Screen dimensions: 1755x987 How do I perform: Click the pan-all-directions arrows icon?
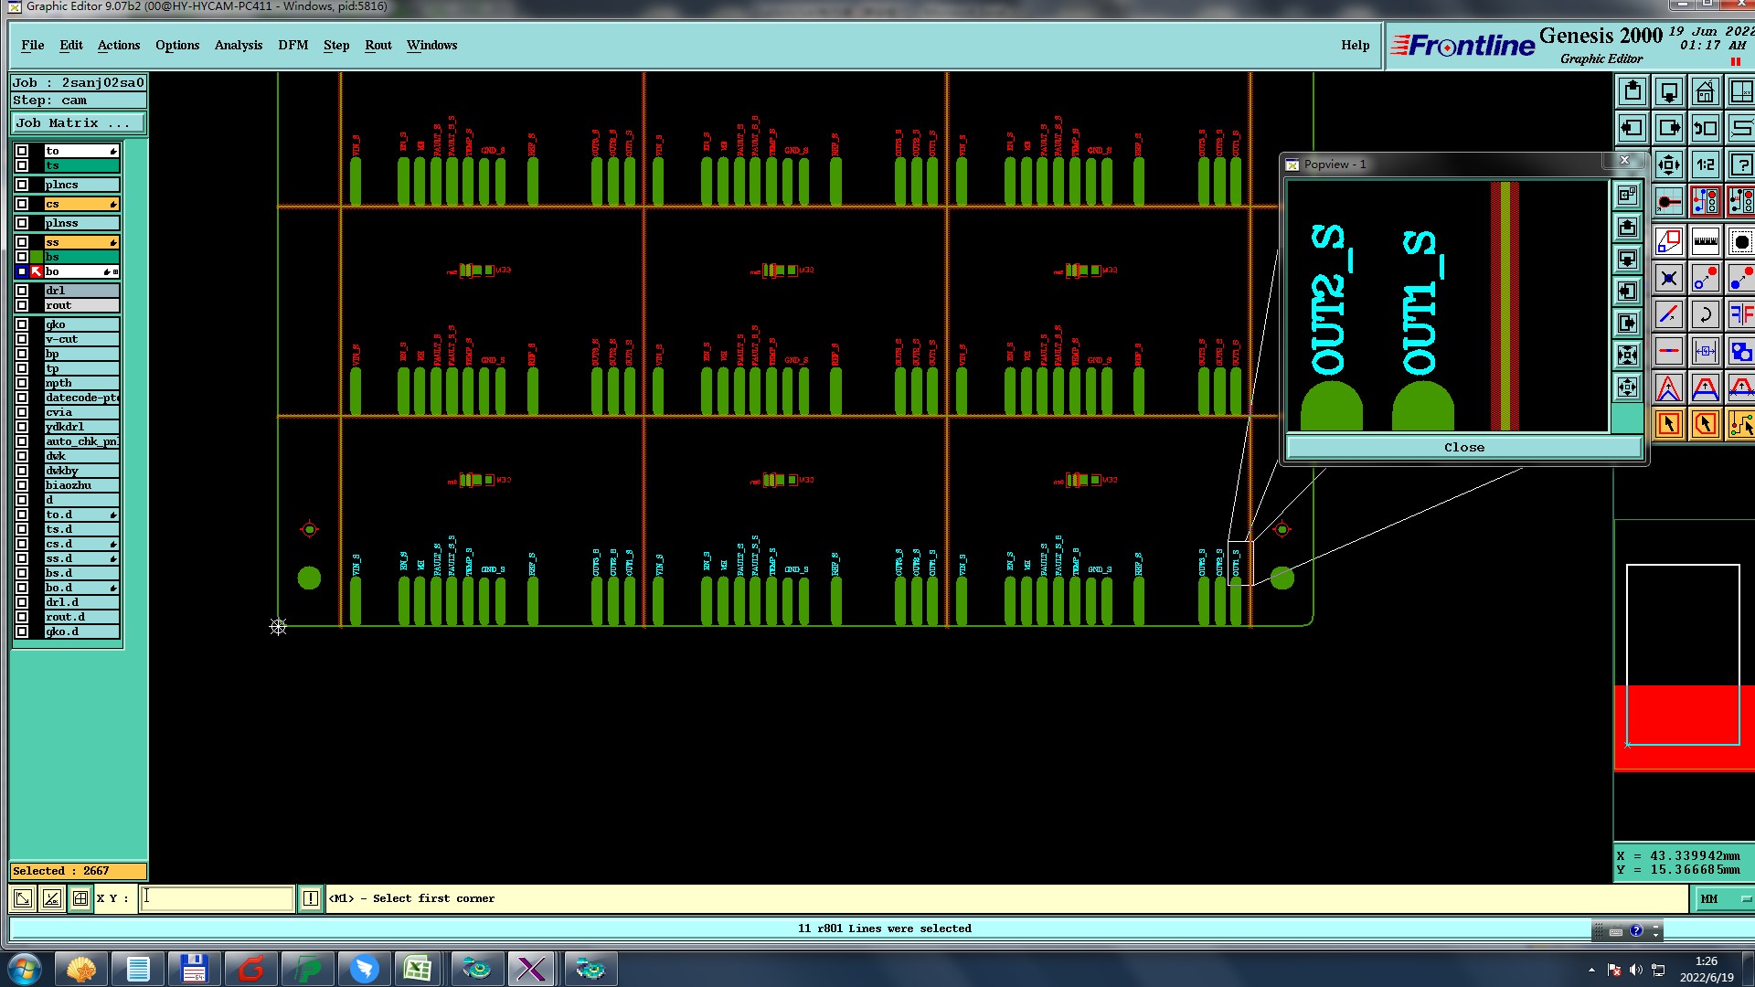coord(1669,165)
